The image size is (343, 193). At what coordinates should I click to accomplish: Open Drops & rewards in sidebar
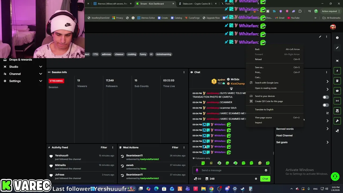click(x=20, y=60)
